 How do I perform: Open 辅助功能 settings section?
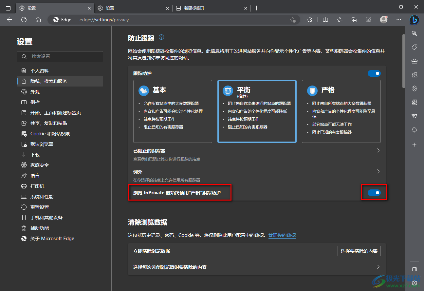click(x=60, y=228)
